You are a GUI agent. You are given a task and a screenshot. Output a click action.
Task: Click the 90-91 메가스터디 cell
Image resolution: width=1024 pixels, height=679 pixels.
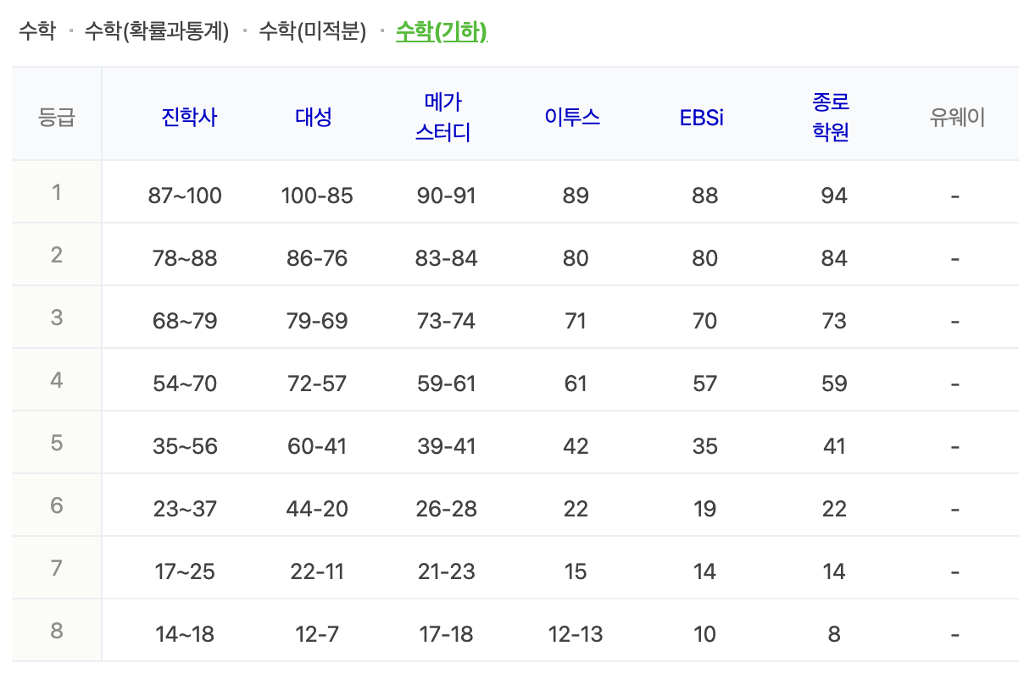pyautogui.click(x=446, y=195)
